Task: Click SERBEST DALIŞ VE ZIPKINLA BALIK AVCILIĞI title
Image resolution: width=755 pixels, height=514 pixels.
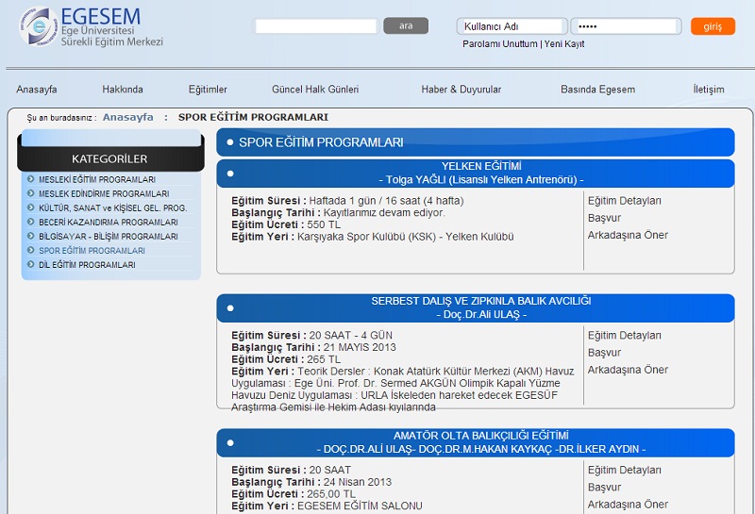Action: [481, 301]
